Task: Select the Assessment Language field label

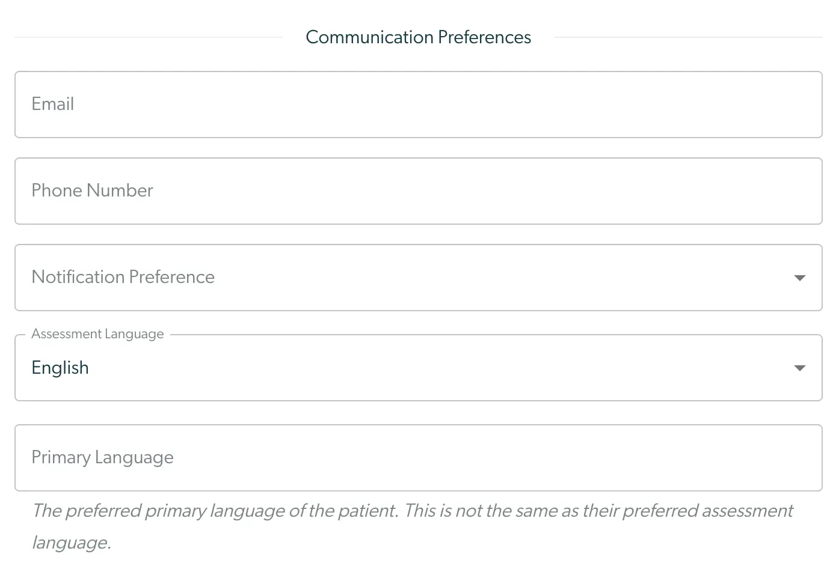Action: pyautogui.click(x=97, y=333)
